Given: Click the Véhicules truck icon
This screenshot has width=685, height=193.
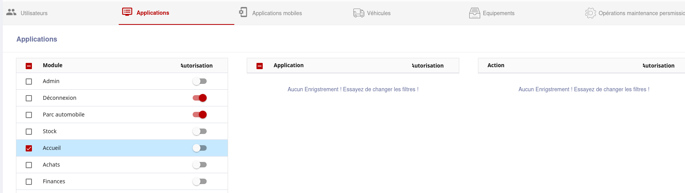Looking at the screenshot, I should click(x=358, y=13).
